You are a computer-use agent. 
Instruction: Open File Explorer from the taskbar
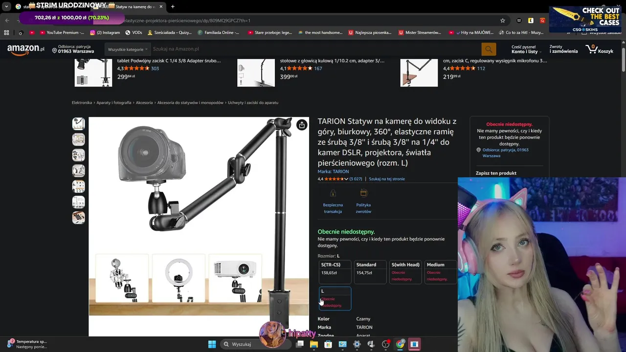click(x=314, y=344)
